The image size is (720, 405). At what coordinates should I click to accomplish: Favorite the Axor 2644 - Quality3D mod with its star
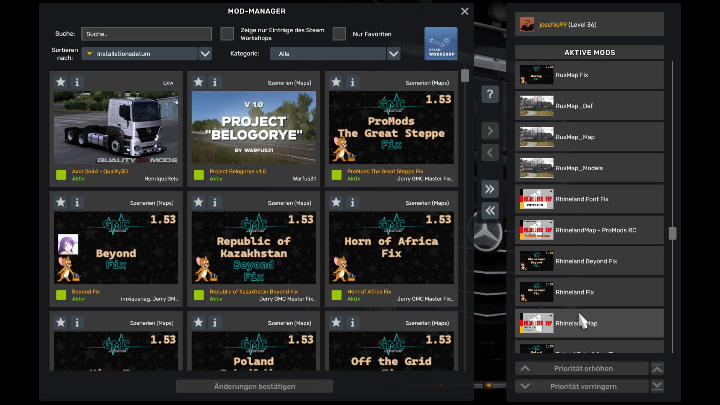(x=61, y=82)
